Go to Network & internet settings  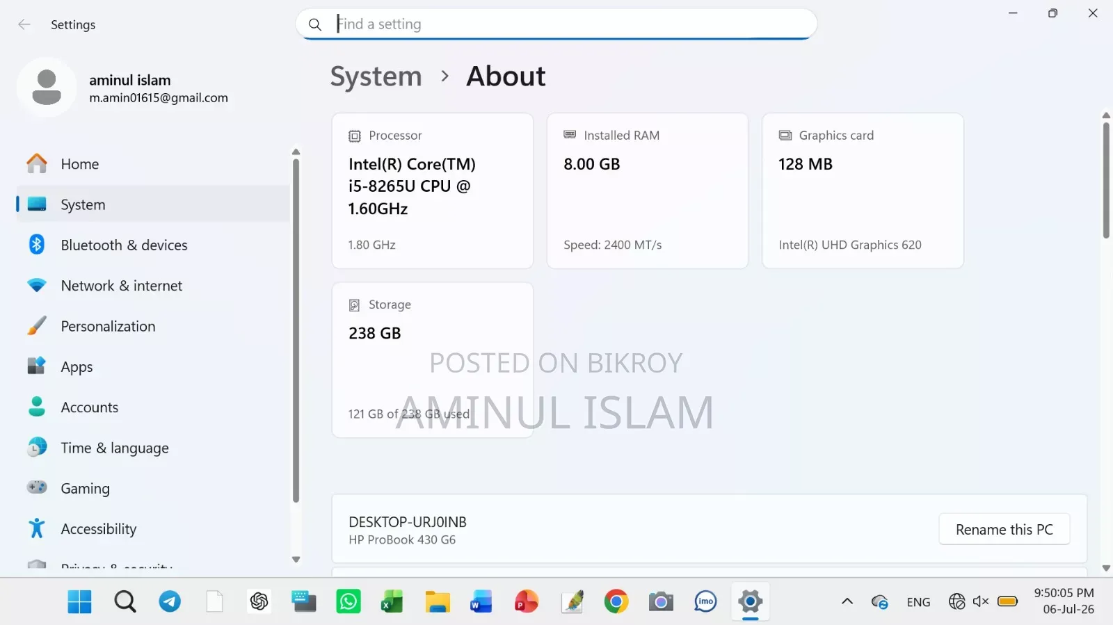click(x=153, y=286)
